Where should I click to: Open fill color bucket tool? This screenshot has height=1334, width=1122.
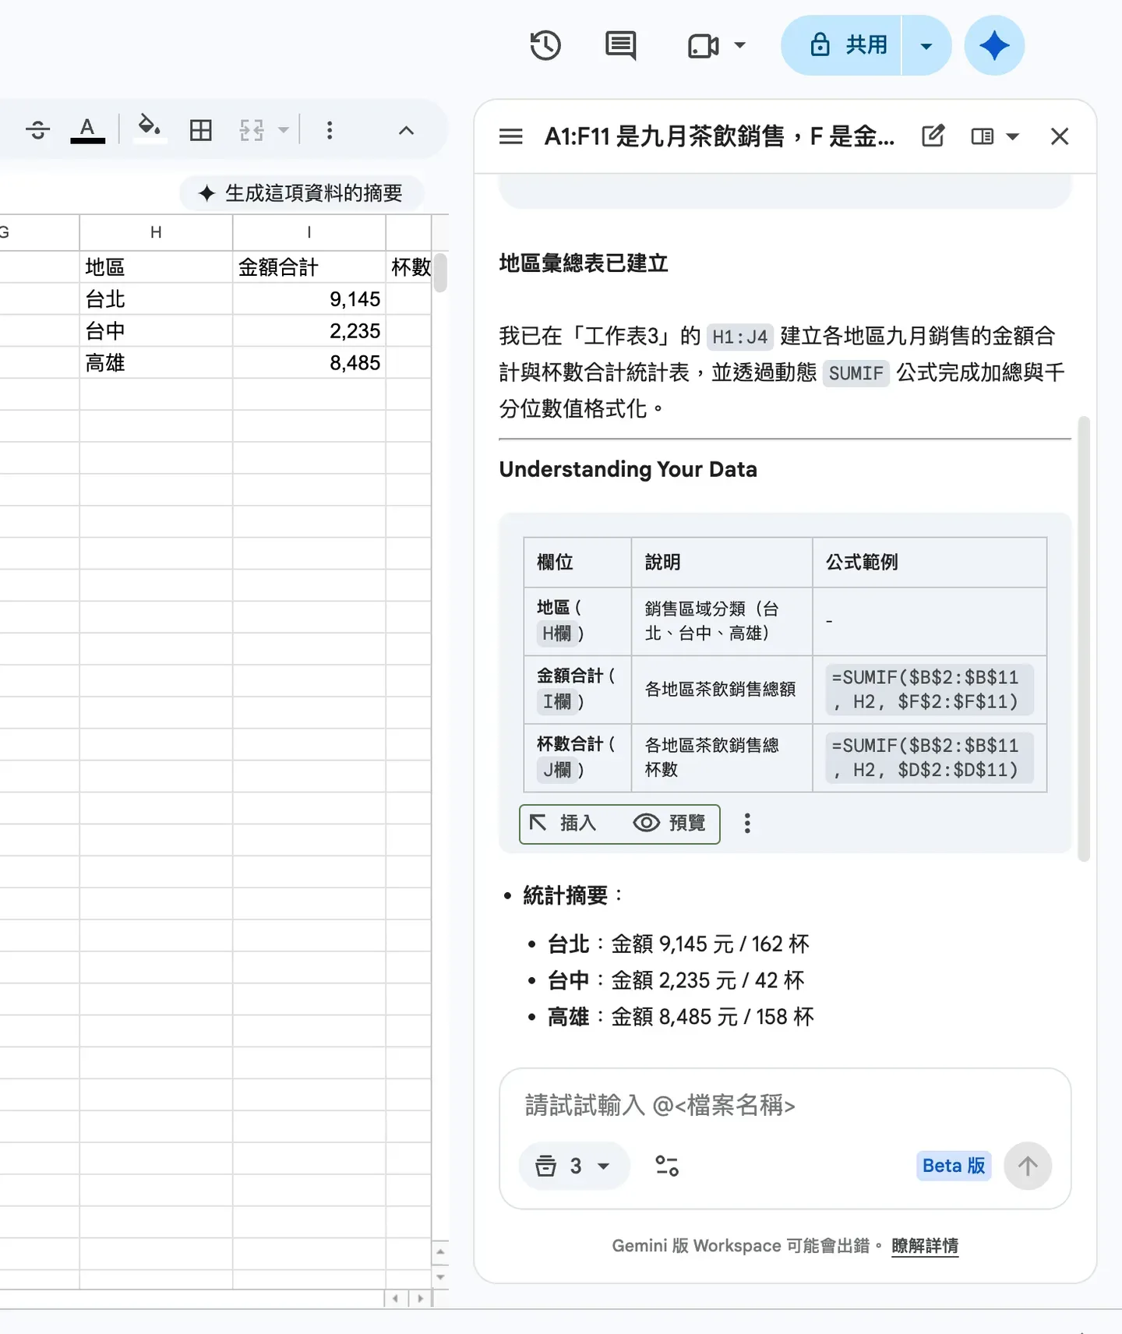pyautogui.click(x=150, y=129)
